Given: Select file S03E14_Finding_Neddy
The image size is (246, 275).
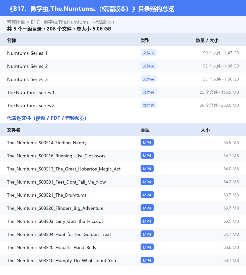Looking at the screenshot, I should (x=47, y=143).
